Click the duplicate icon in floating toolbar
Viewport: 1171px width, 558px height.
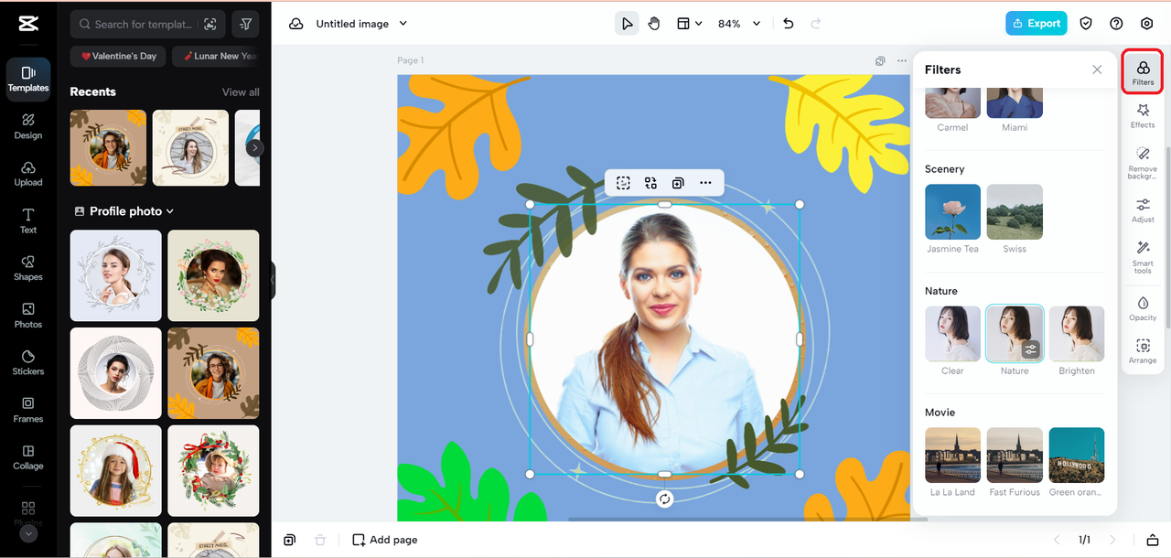pyautogui.click(x=678, y=183)
